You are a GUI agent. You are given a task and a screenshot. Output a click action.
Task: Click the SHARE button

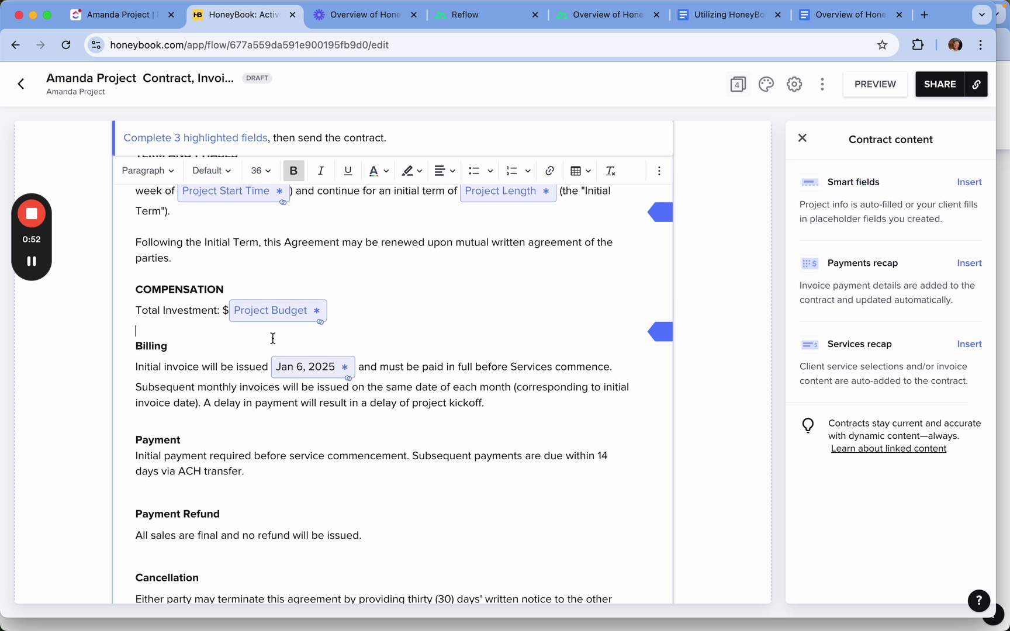(x=940, y=84)
